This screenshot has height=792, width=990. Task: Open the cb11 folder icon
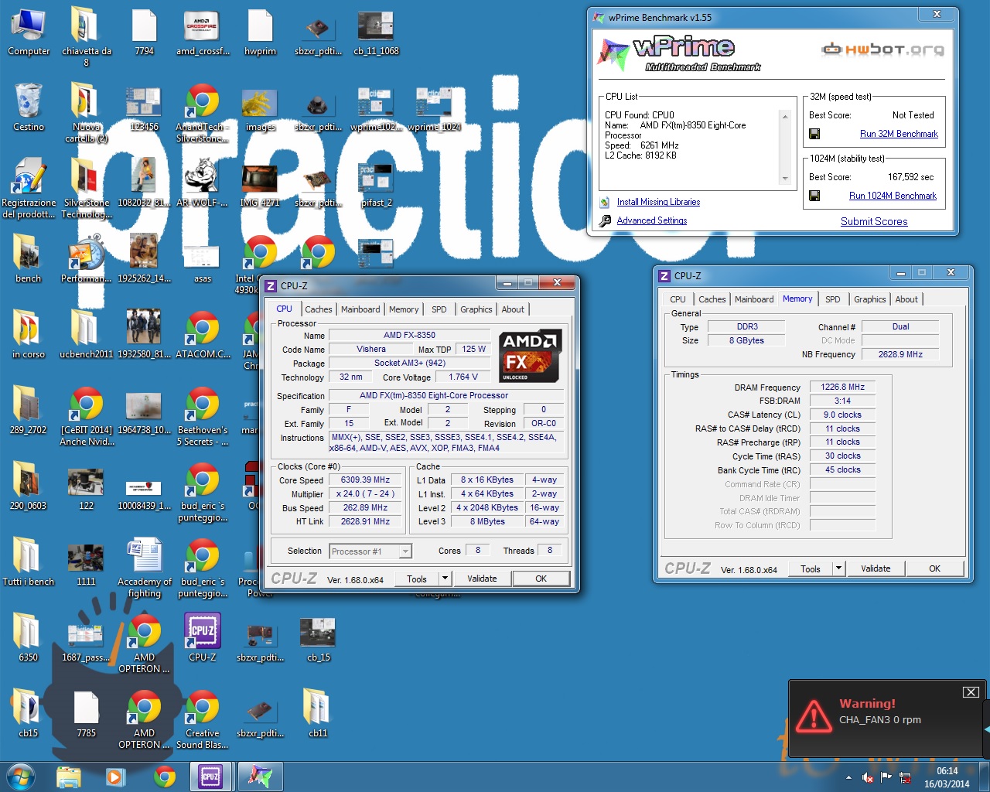click(x=318, y=714)
